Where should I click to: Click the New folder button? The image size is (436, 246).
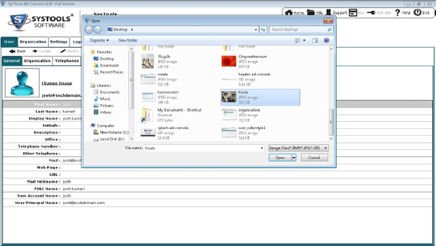128,40
